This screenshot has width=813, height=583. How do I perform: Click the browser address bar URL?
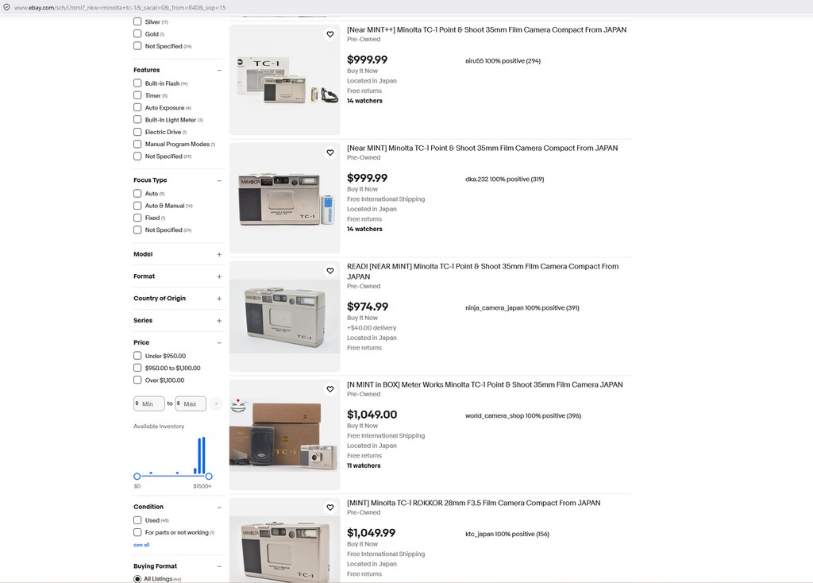pyautogui.click(x=120, y=8)
